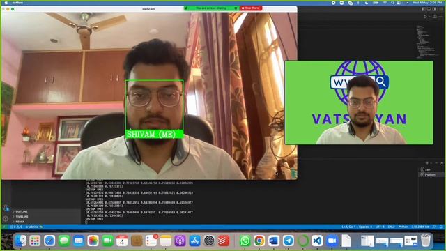Toggle secondary side bar layout icon

(x=433, y=9)
